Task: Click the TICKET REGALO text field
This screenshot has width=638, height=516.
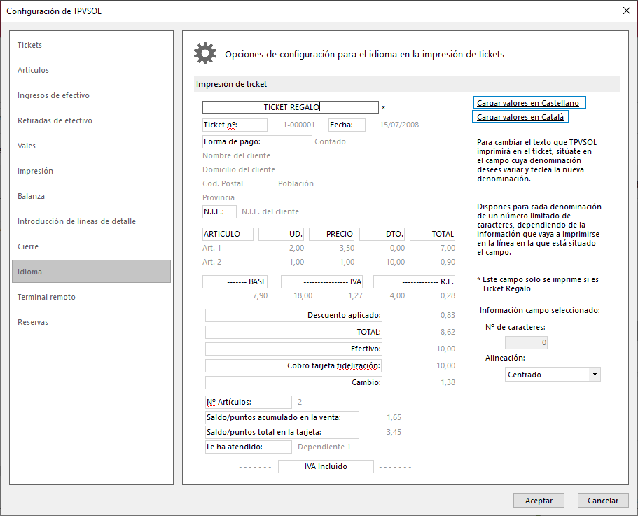Action: coord(291,107)
